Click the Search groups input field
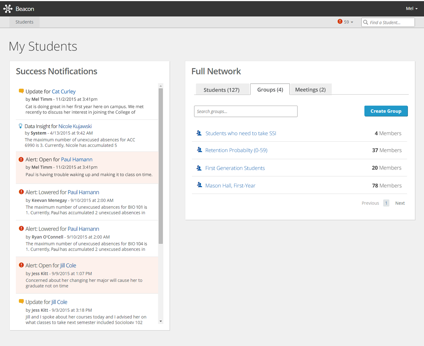This screenshot has height=346, width=424. coord(246,111)
